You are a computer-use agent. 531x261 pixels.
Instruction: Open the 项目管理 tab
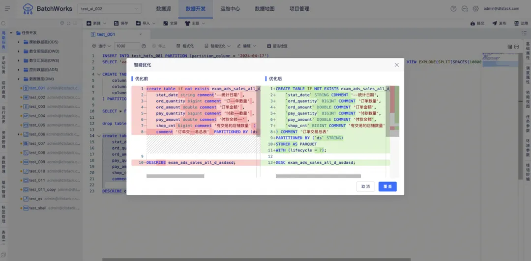(299, 8)
